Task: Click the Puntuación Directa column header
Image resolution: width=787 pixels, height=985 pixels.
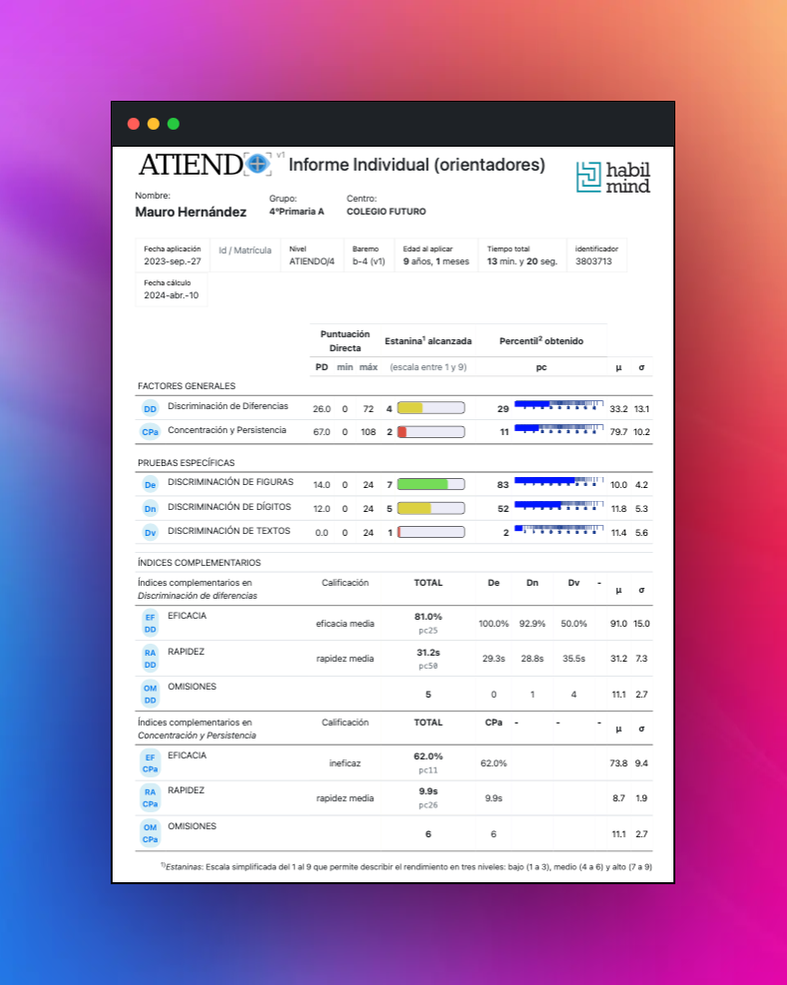Action: [345, 341]
